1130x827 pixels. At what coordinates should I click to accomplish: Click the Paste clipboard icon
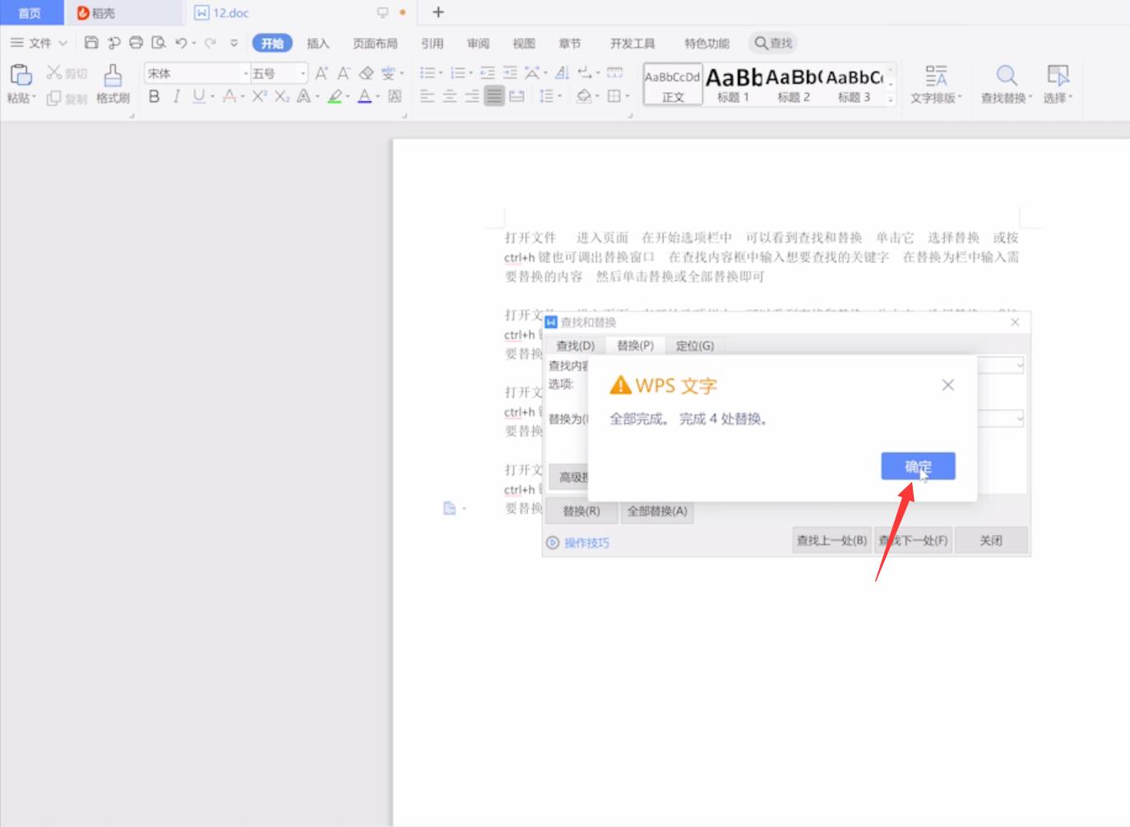point(21,75)
